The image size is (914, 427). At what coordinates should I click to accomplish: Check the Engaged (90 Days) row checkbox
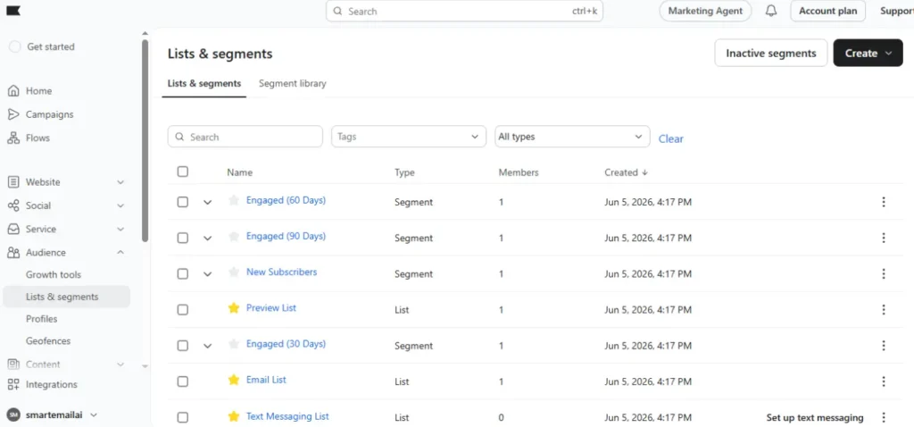coord(183,238)
